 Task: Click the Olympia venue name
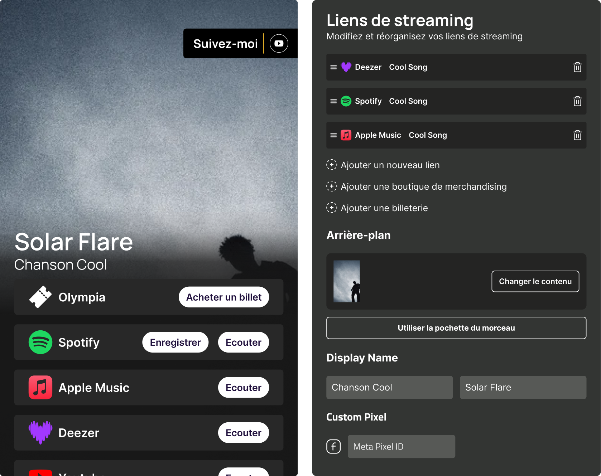pos(82,297)
